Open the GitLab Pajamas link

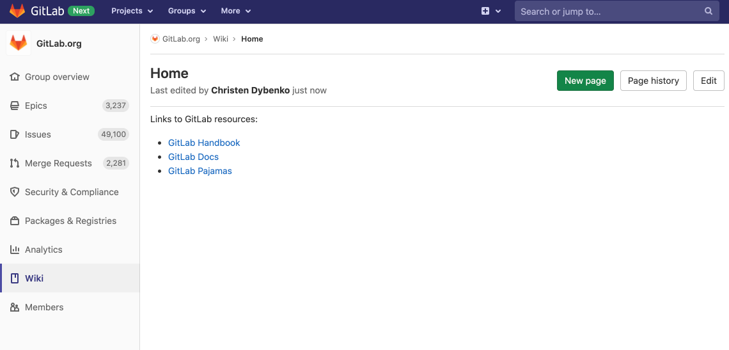click(x=200, y=171)
